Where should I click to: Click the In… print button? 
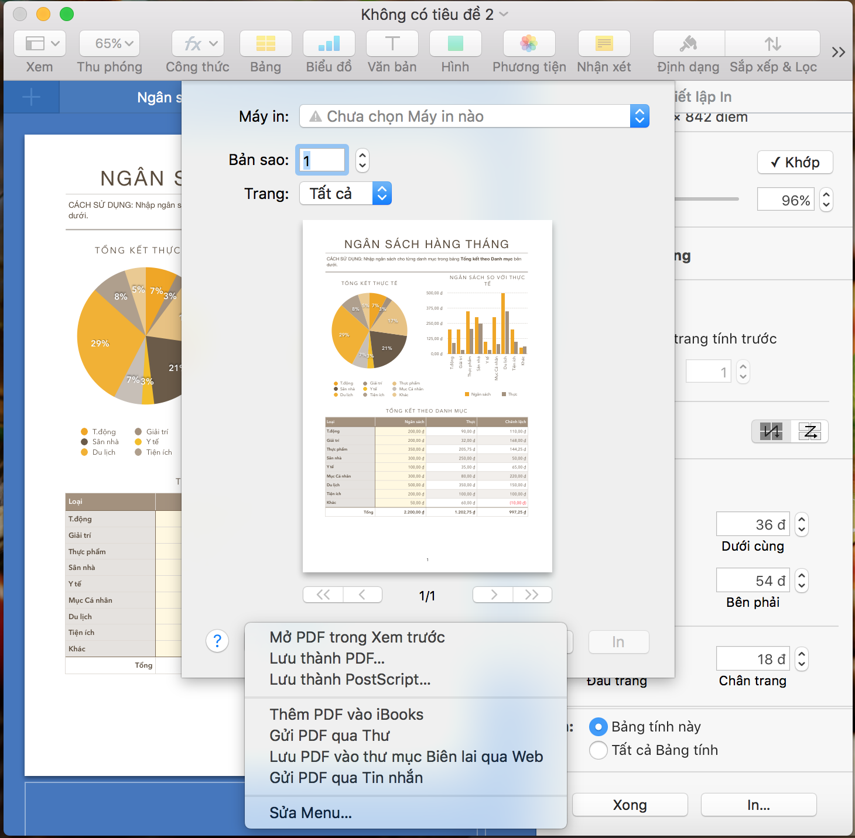pos(759,805)
